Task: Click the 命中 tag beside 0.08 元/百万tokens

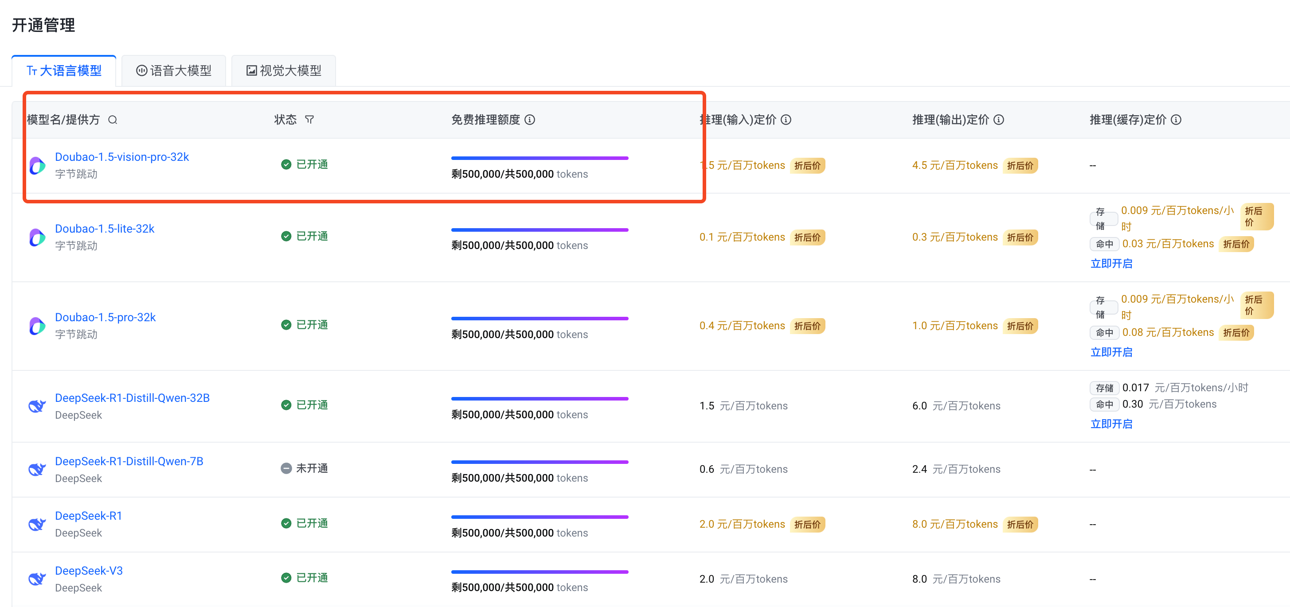Action: [x=1104, y=333]
